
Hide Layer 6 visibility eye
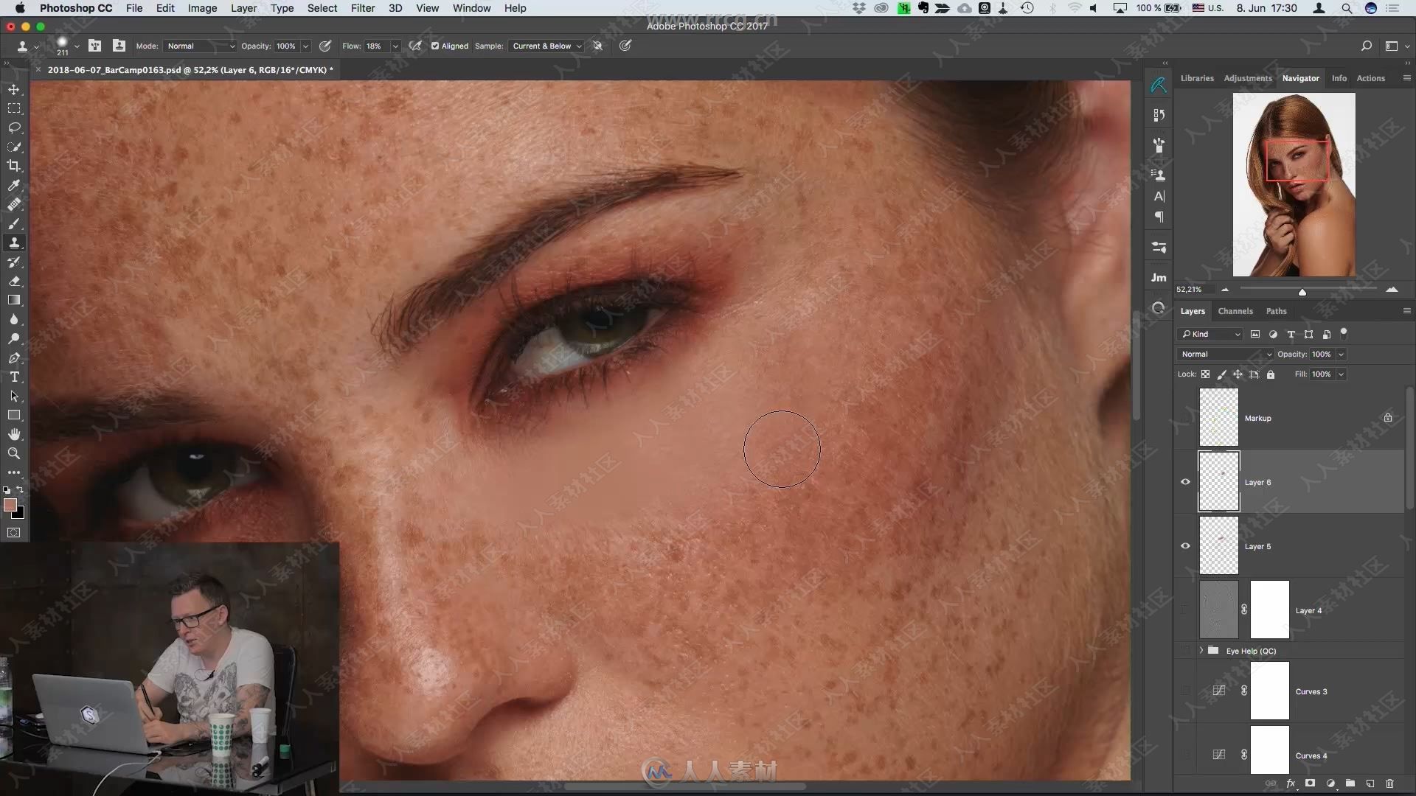[1185, 482]
